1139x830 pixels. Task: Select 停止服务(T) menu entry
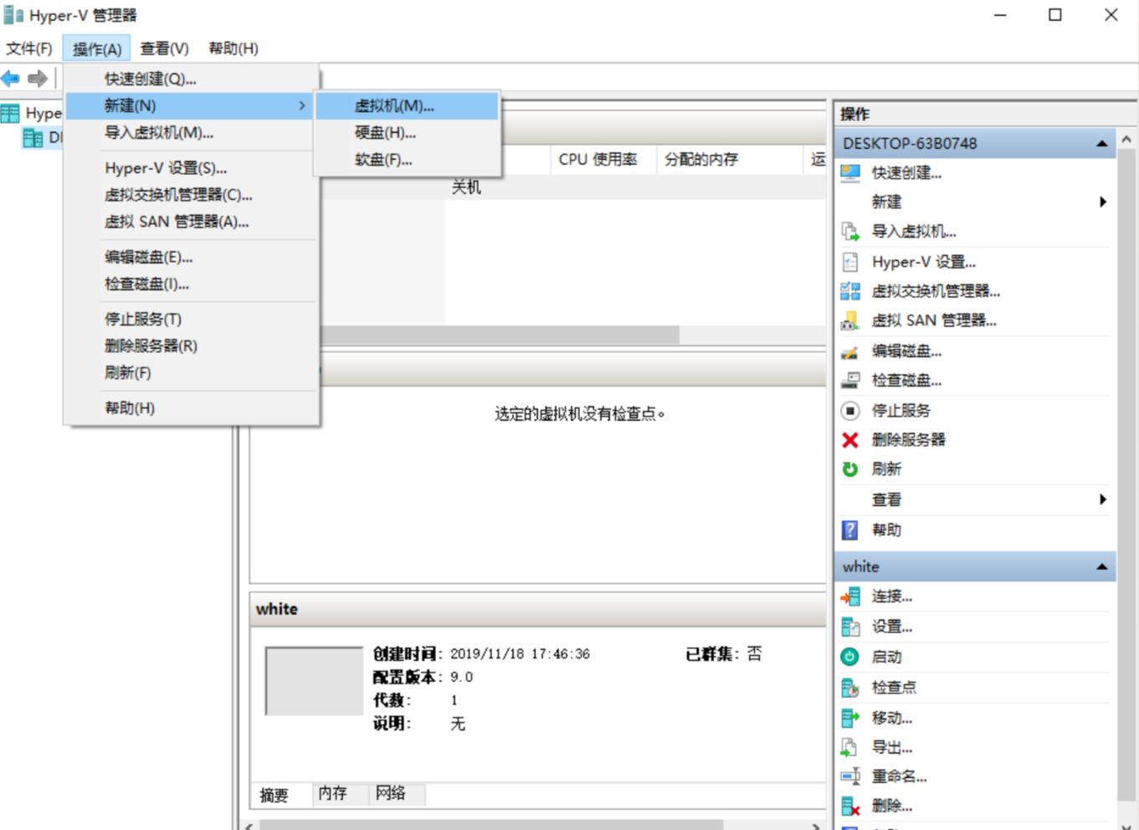point(192,319)
